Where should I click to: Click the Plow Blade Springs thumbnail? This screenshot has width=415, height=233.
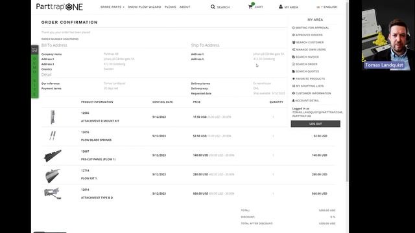tap(53, 136)
